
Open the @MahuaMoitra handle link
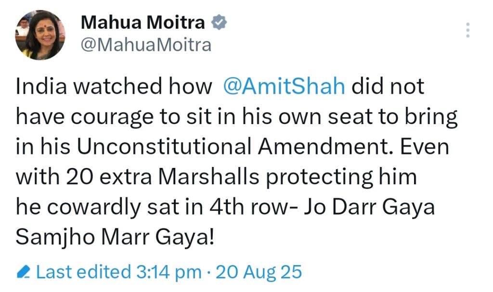(146, 45)
